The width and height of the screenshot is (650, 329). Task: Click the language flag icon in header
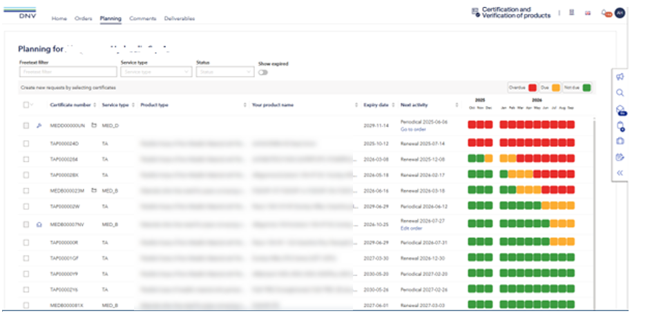[x=588, y=12]
